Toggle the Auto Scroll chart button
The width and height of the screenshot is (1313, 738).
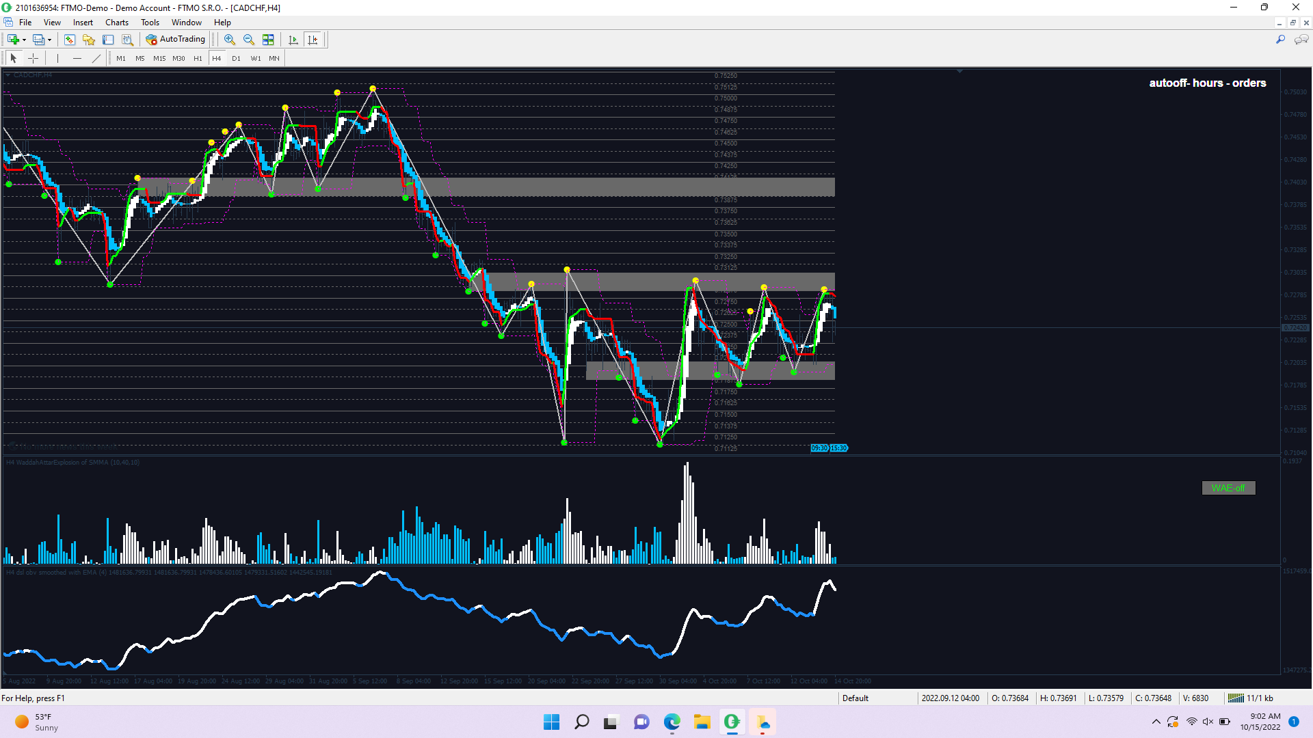tap(293, 40)
